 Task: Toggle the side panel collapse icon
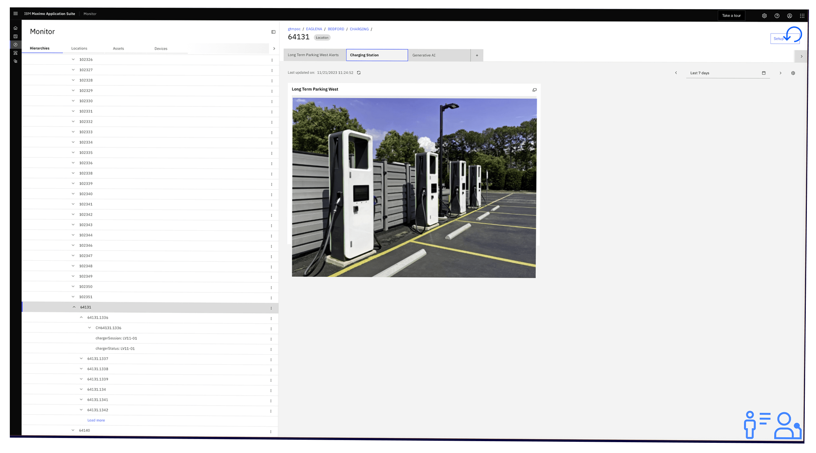(x=273, y=32)
